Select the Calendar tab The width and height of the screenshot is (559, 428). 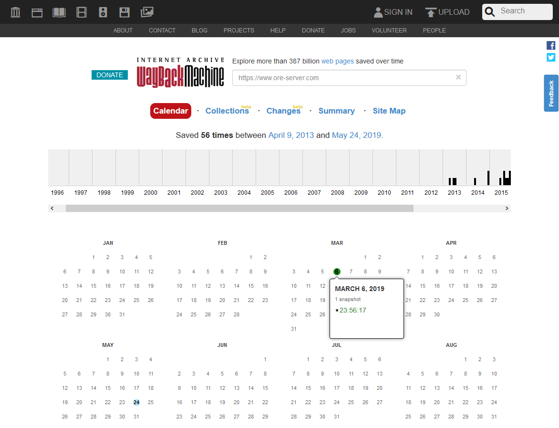point(171,111)
